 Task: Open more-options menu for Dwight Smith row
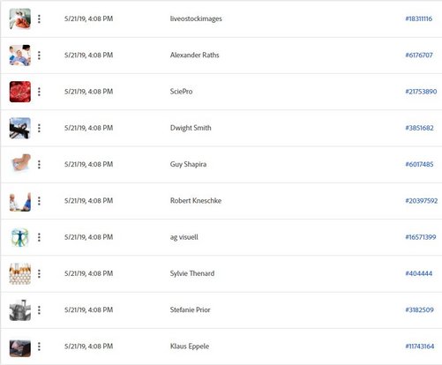click(x=39, y=128)
